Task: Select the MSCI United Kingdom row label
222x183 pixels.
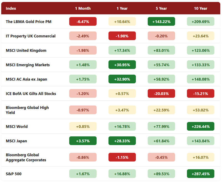Action: [26, 50]
